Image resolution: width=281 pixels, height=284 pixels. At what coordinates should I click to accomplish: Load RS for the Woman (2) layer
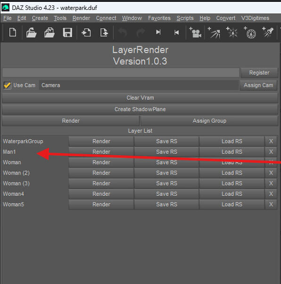pos(232,173)
